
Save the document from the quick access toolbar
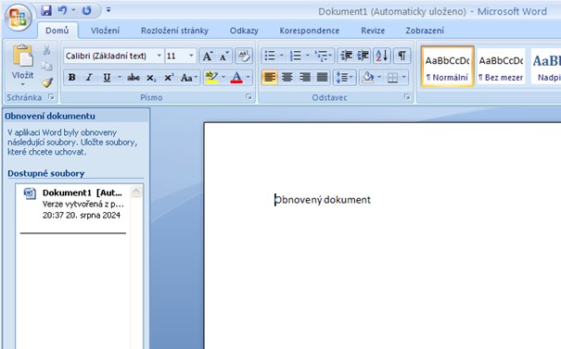click(x=45, y=11)
